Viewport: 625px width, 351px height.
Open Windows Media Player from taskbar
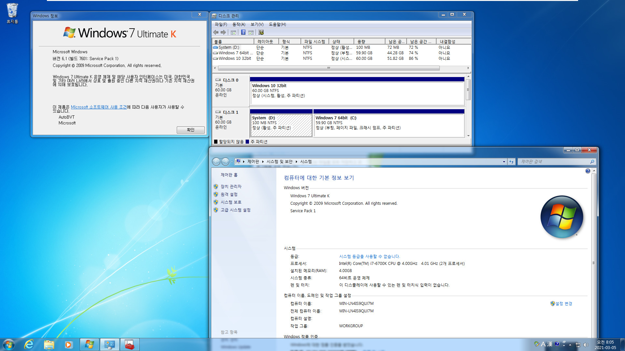(x=68, y=344)
